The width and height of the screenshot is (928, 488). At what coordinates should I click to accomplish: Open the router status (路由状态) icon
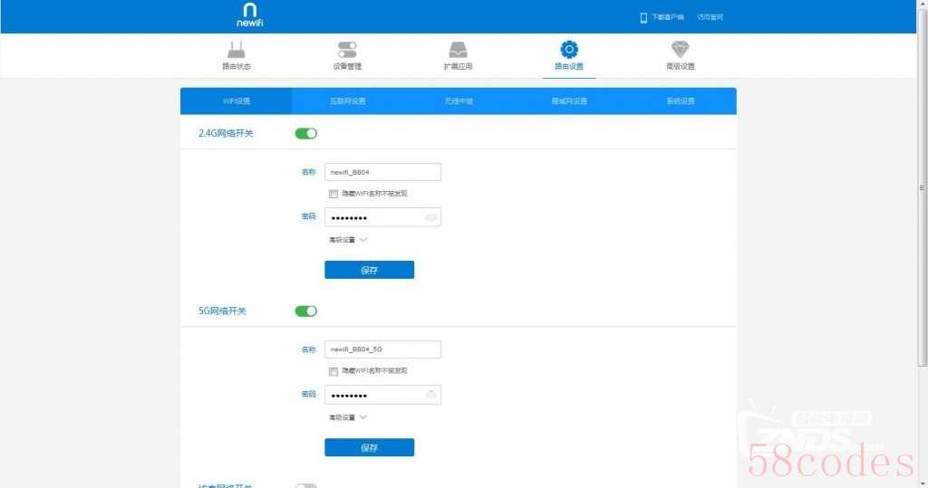coord(237,50)
